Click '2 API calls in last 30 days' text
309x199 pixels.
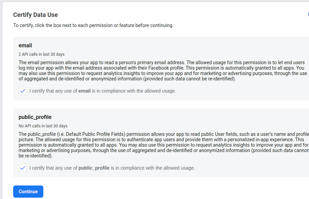[x=42, y=54]
